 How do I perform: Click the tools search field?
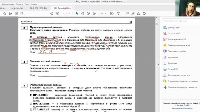(x=181, y=21)
